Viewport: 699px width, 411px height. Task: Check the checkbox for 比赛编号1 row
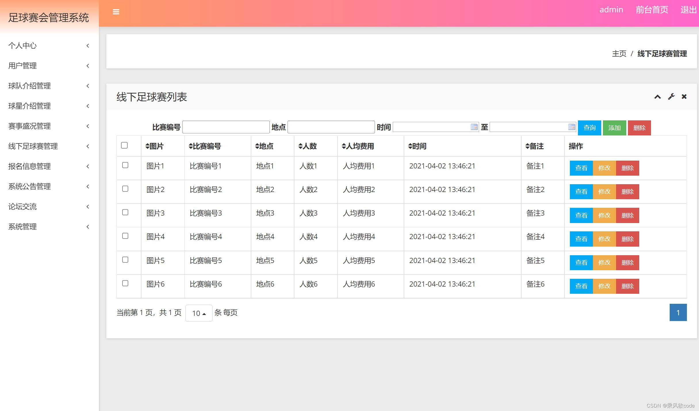pyautogui.click(x=125, y=165)
